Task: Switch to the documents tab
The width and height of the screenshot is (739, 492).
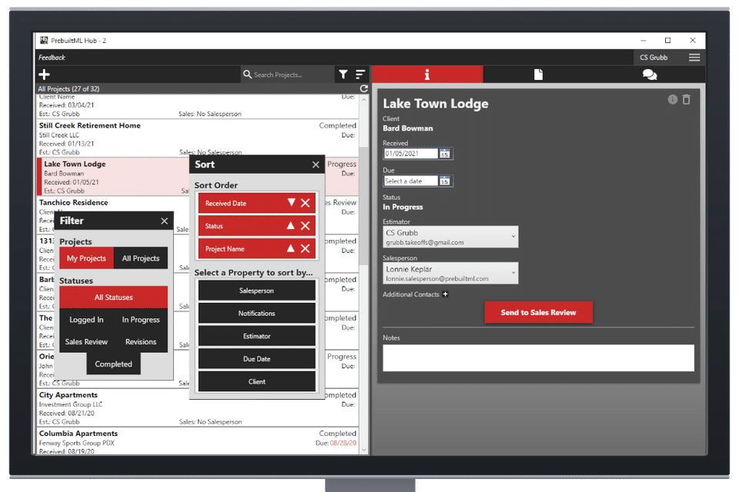Action: tap(538, 75)
